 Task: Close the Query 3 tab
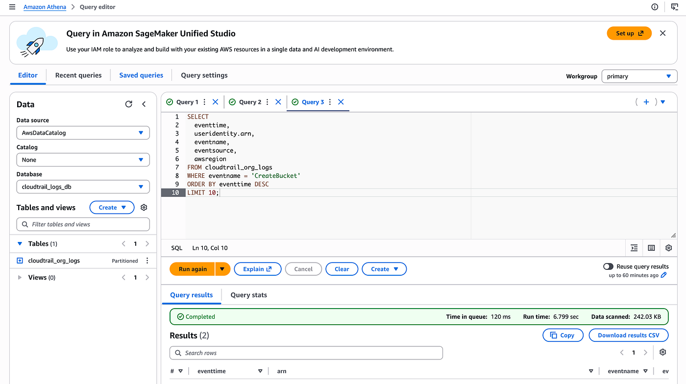click(x=341, y=102)
